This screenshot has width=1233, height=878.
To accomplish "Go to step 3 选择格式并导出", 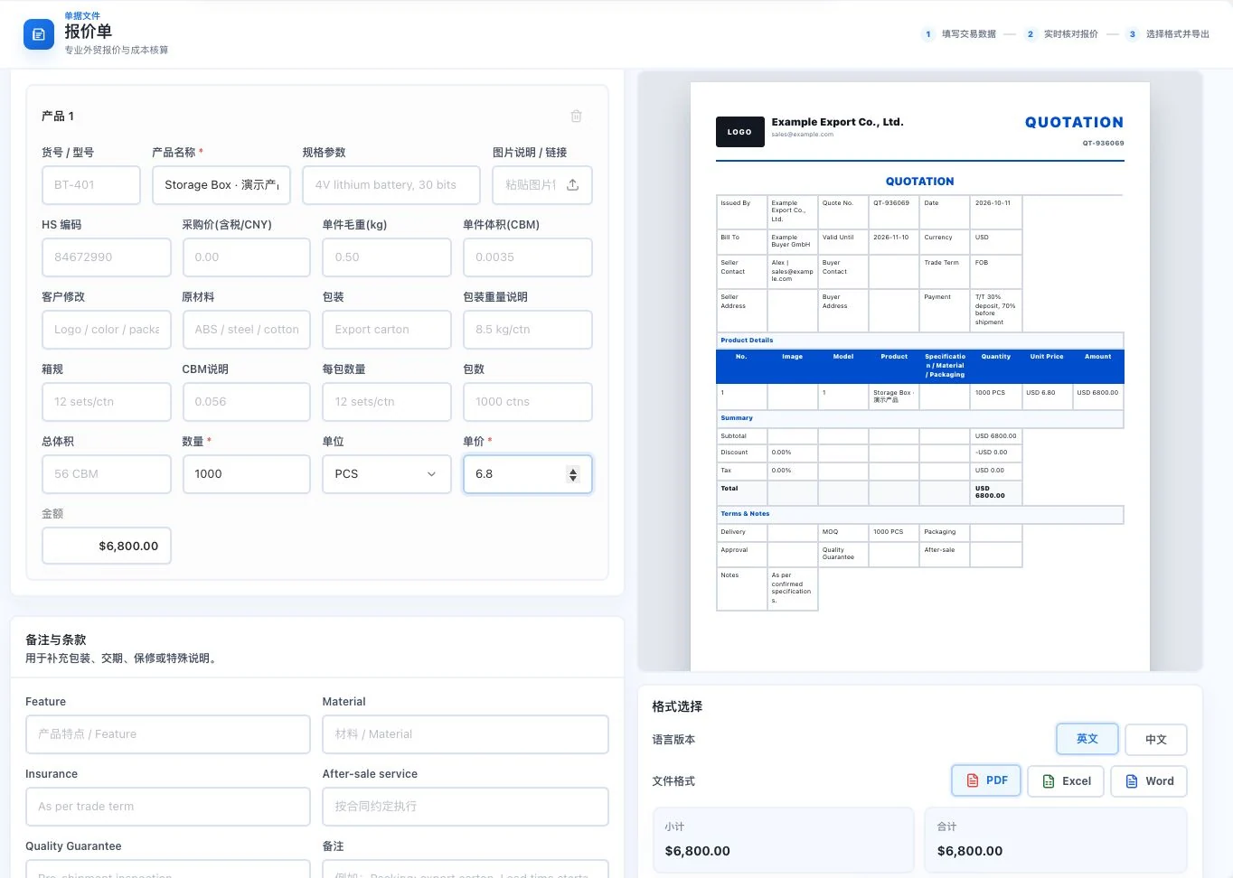I will [1168, 34].
